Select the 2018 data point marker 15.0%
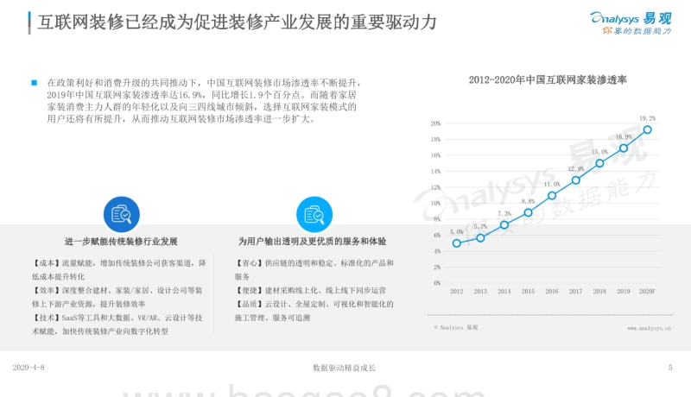This screenshot has height=397, width=691. coord(599,163)
